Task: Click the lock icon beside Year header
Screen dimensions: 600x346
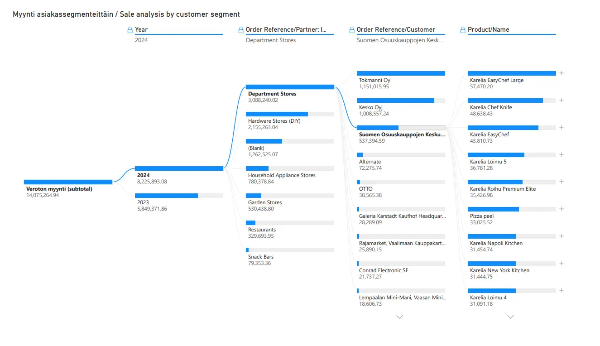Action: 130,30
